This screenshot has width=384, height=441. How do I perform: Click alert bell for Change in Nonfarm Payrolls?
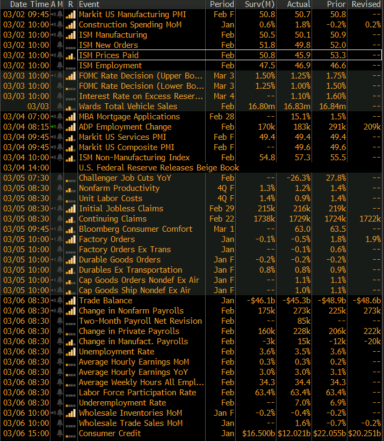(60, 311)
